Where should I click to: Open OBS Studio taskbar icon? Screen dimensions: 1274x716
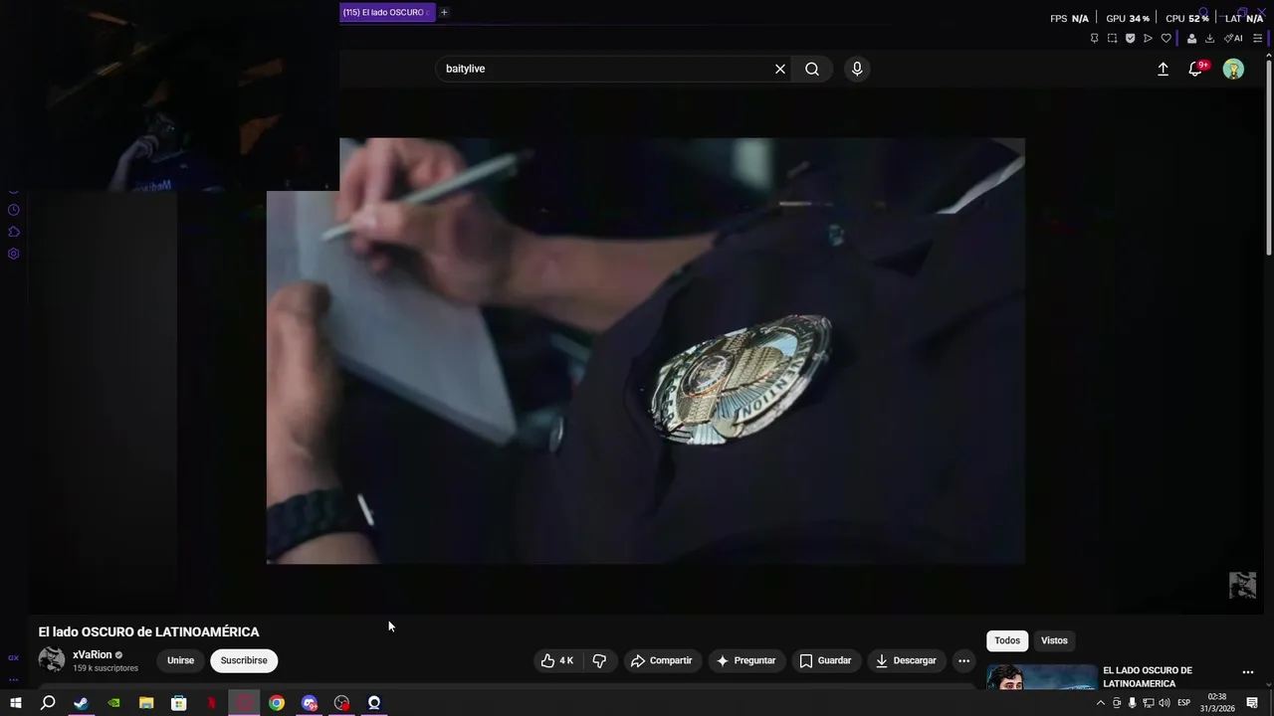342,703
